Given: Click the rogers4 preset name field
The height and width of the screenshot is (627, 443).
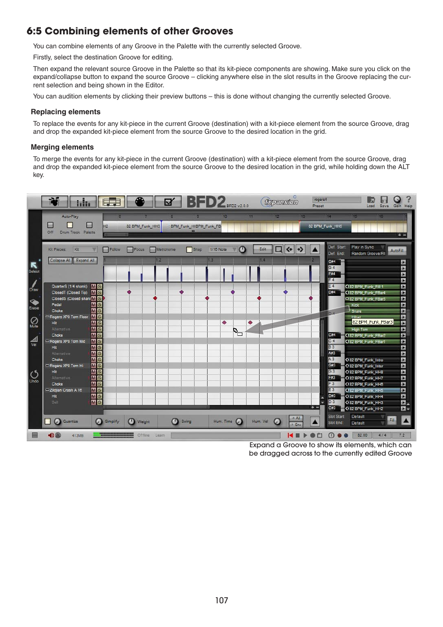Looking at the screenshot, I should tap(337, 200).
